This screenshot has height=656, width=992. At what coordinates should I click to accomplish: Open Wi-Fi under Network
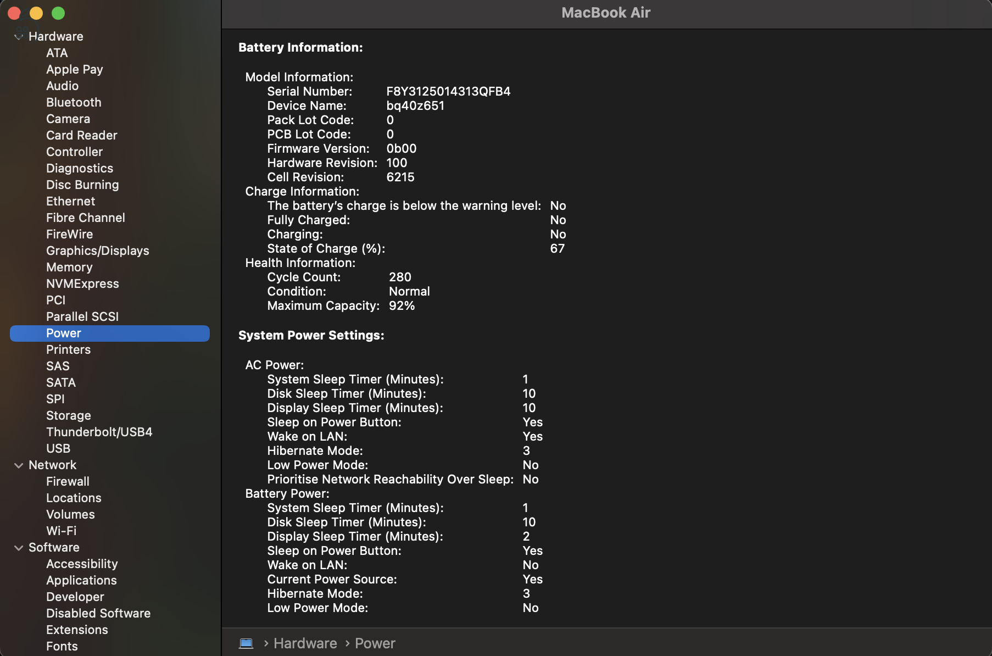62,531
